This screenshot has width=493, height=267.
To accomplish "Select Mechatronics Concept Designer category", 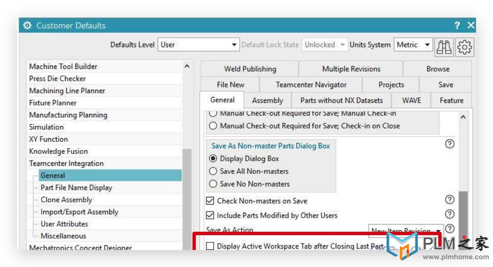I will coord(105,247).
